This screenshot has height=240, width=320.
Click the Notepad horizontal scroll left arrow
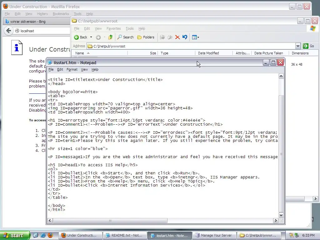[50, 220]
